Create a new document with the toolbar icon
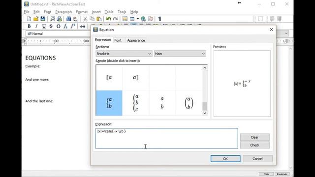The image size is (315, 177). 29,19
